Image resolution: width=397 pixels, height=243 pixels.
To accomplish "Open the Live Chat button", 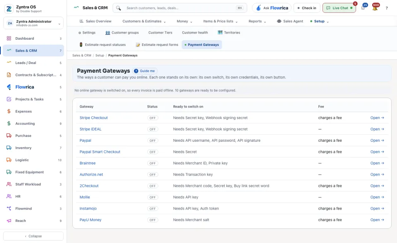I will tap(339, 8).
